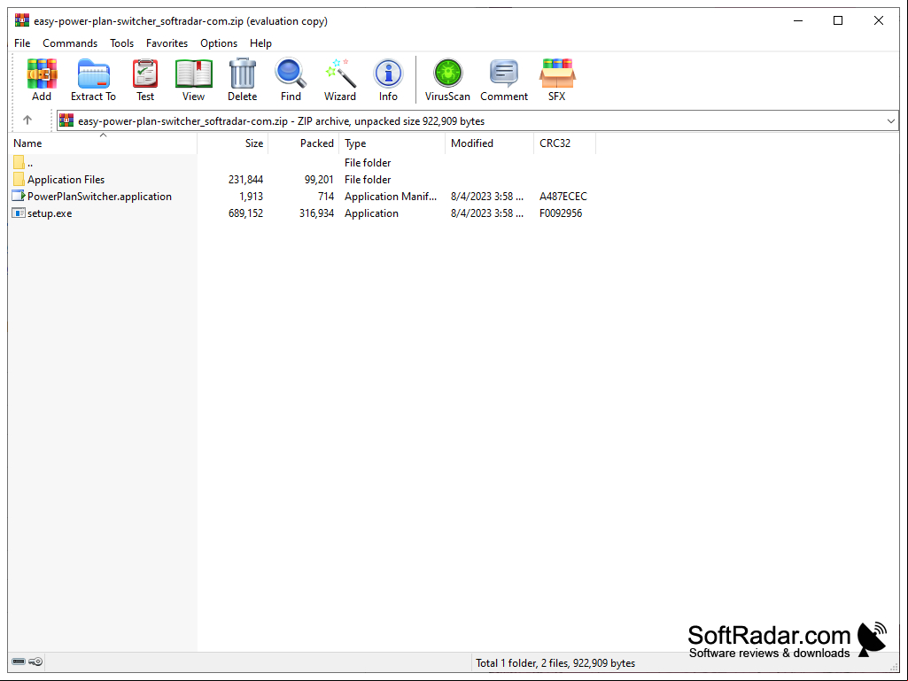Sort by CRC32 column header
Image resolution: width=908 pixels, height=681 pixels.
pos(564,143)
